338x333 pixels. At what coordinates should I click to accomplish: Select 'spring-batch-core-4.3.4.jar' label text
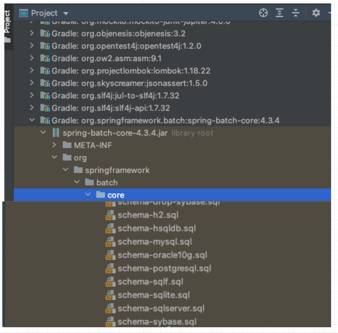(115, 133)
